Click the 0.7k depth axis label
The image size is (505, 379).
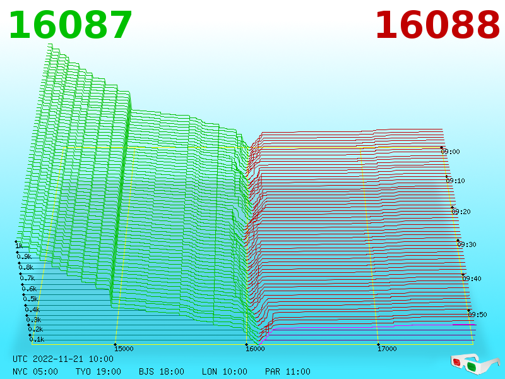pyautogui.click(x=27, y=278)
